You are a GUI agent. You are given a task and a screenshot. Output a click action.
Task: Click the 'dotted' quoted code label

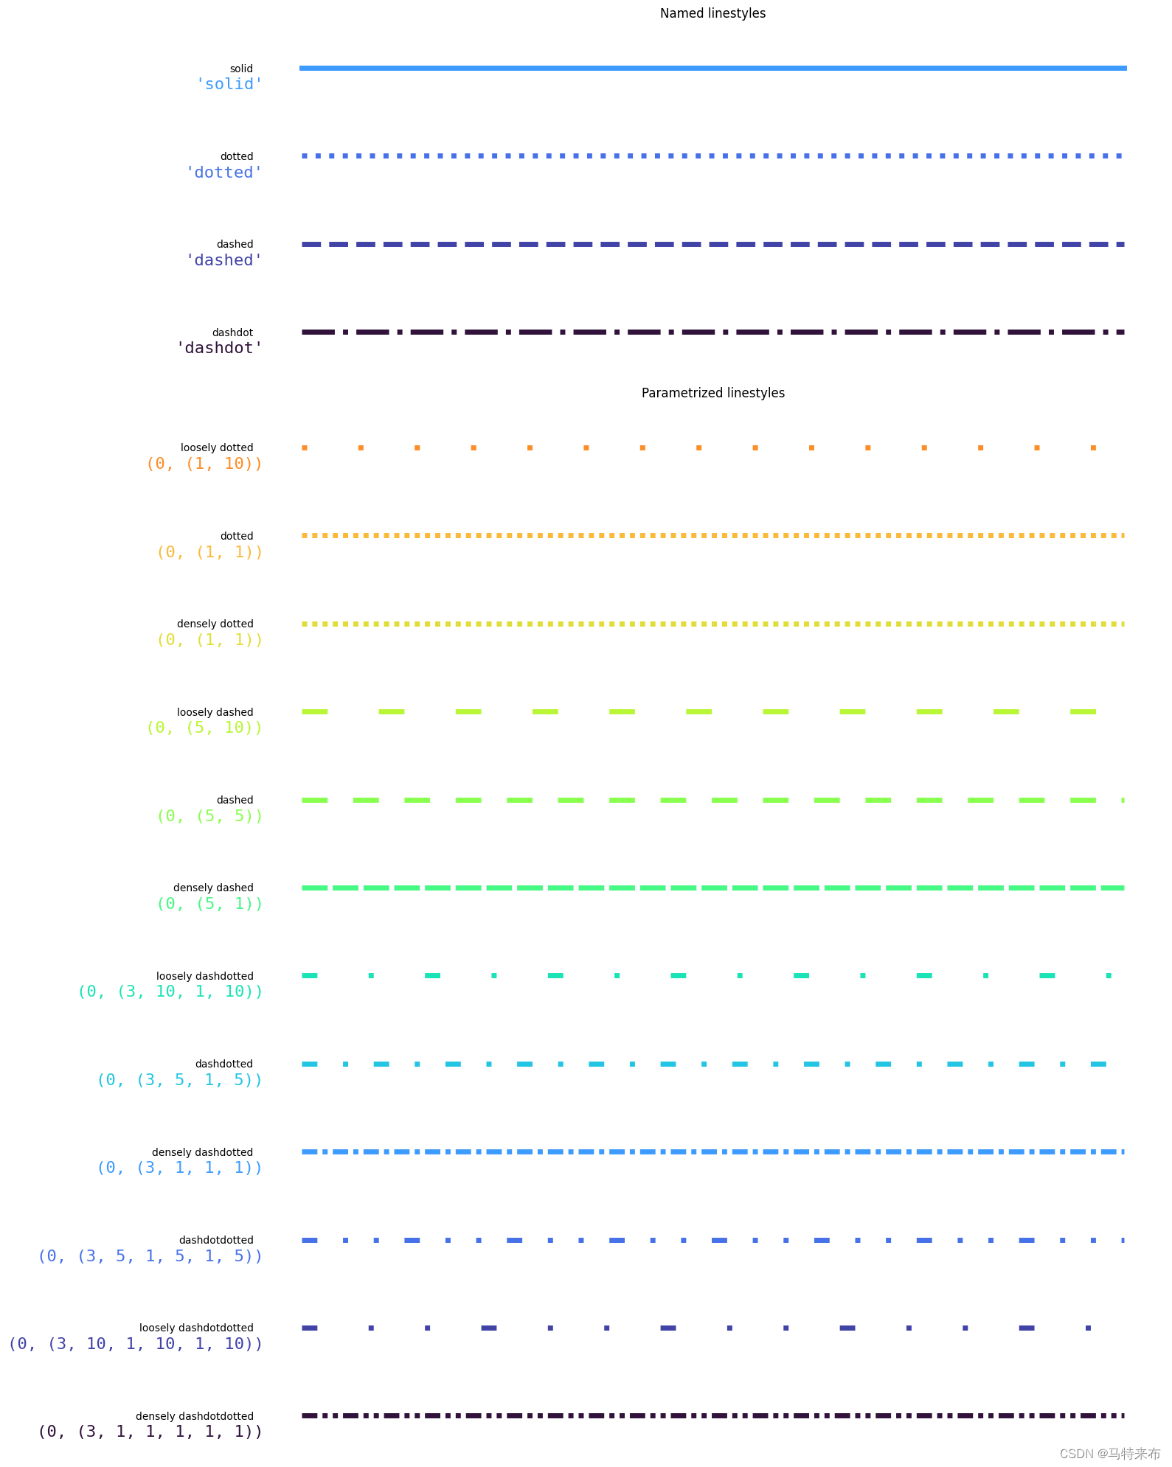click(224, 173)
